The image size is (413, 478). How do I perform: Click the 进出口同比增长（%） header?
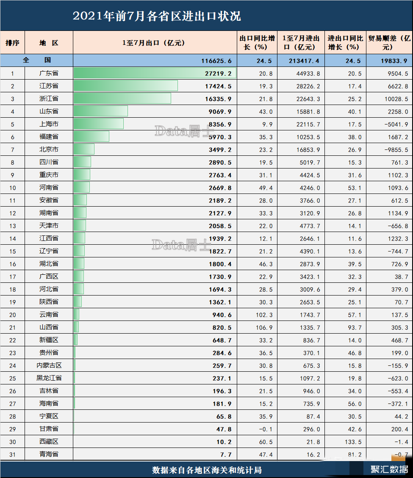[345, 43]
